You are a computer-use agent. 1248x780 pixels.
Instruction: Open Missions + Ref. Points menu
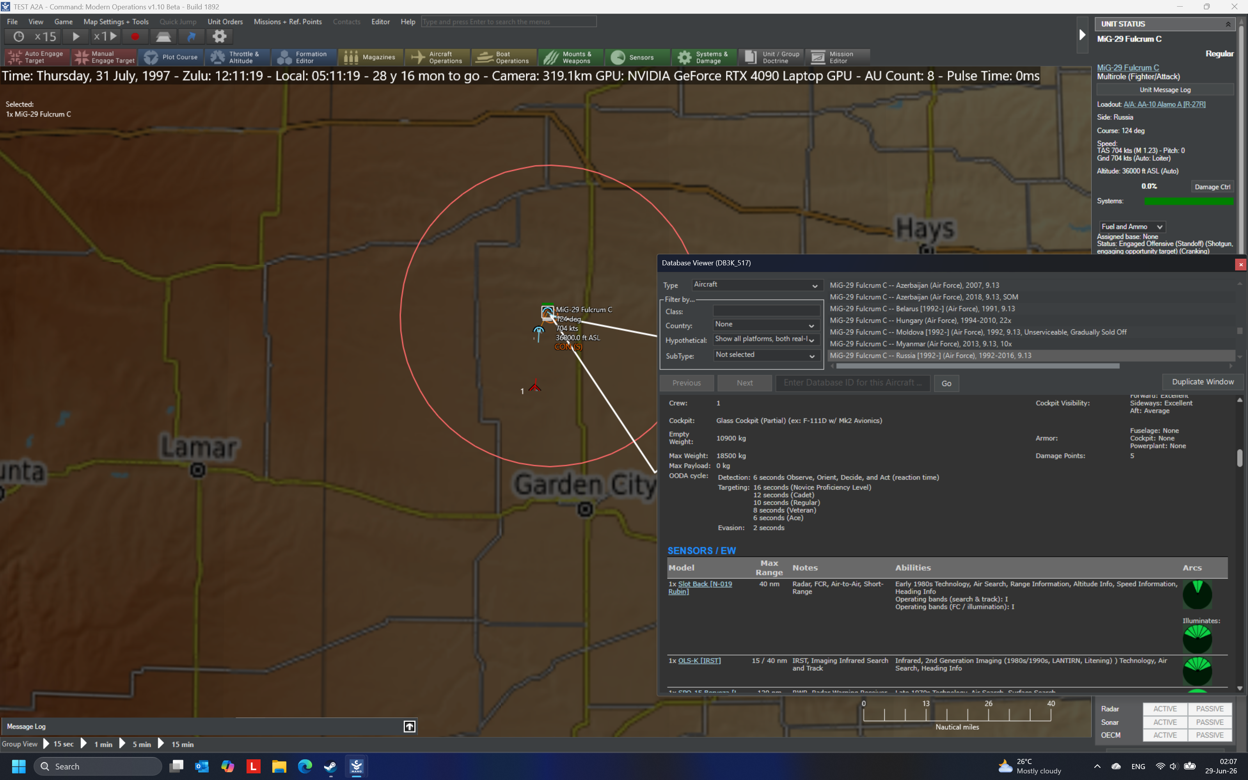coord(288,22)
